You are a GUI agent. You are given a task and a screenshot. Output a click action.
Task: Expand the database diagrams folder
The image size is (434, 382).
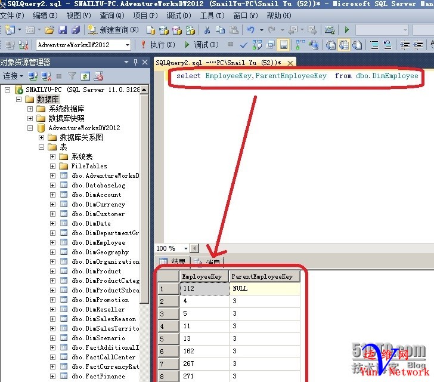[41, 137]
